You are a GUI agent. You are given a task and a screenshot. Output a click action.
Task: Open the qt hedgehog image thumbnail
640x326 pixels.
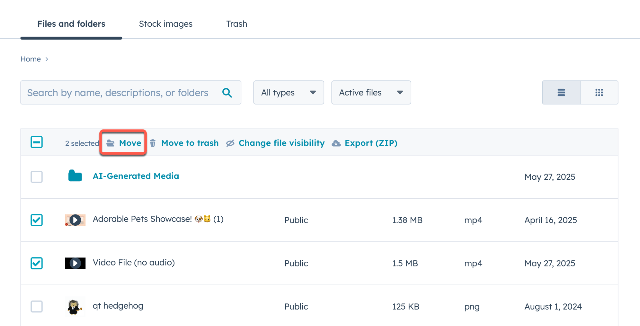(75, 306)
